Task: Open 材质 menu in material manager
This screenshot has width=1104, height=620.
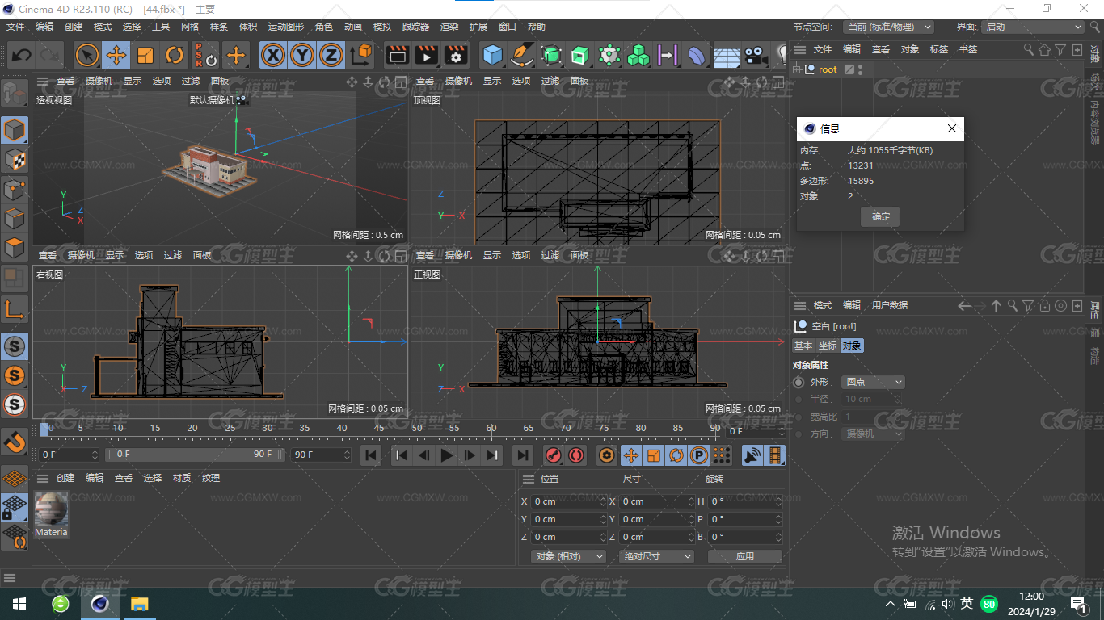Action: [x=182, y=478]
